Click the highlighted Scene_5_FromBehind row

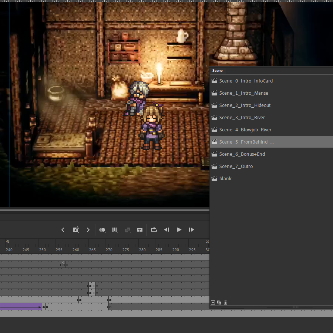tap(272, 142)
